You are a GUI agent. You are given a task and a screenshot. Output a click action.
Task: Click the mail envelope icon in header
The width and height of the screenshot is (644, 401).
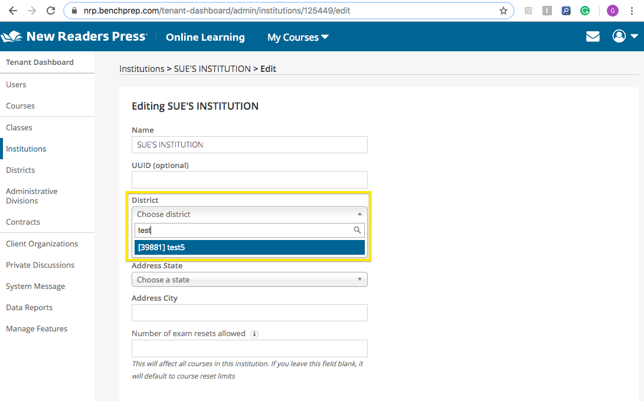coord(593,37)
